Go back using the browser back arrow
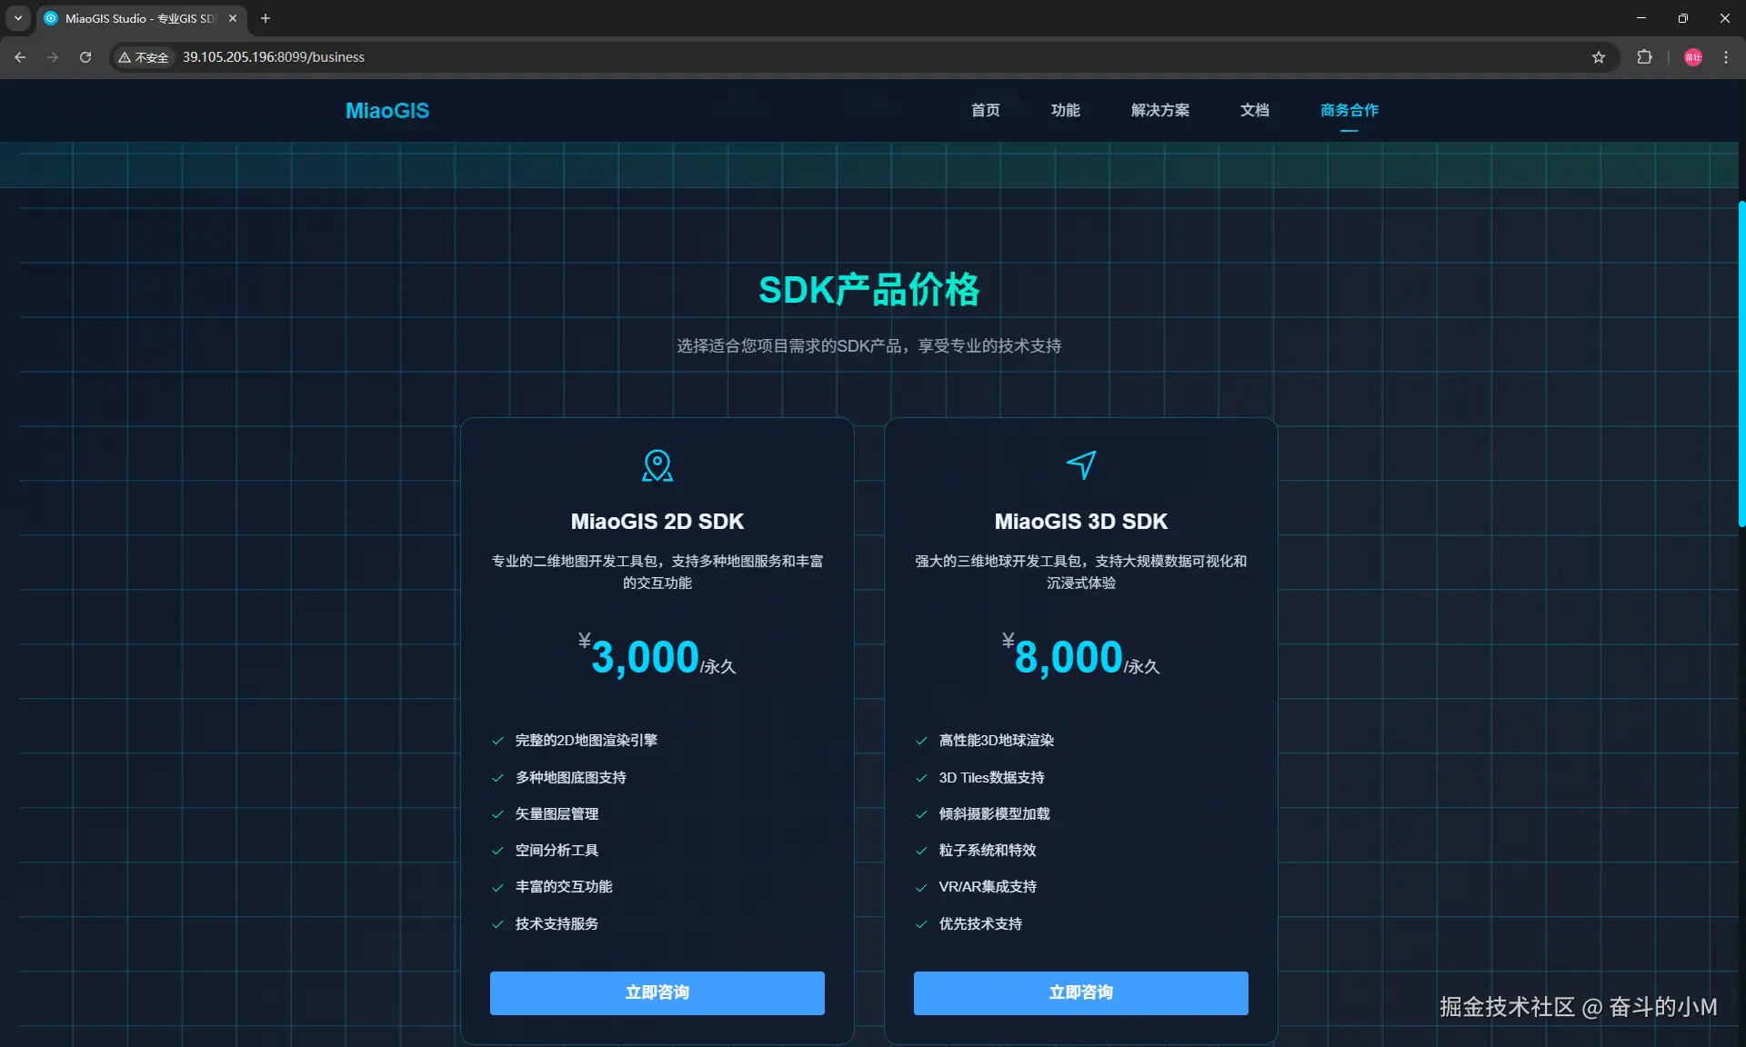This screenshot has width=1746, height=1047. click(x=20, y=57)
